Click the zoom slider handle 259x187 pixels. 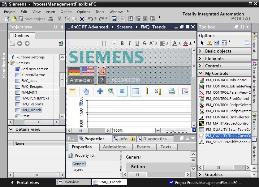click(173, 130)
